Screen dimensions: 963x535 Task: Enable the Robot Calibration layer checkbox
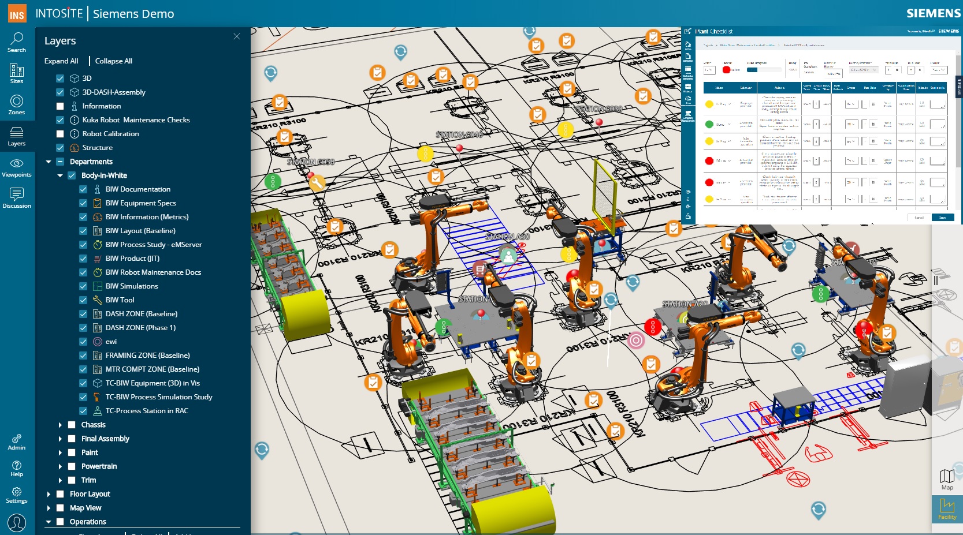click(60, 133)
